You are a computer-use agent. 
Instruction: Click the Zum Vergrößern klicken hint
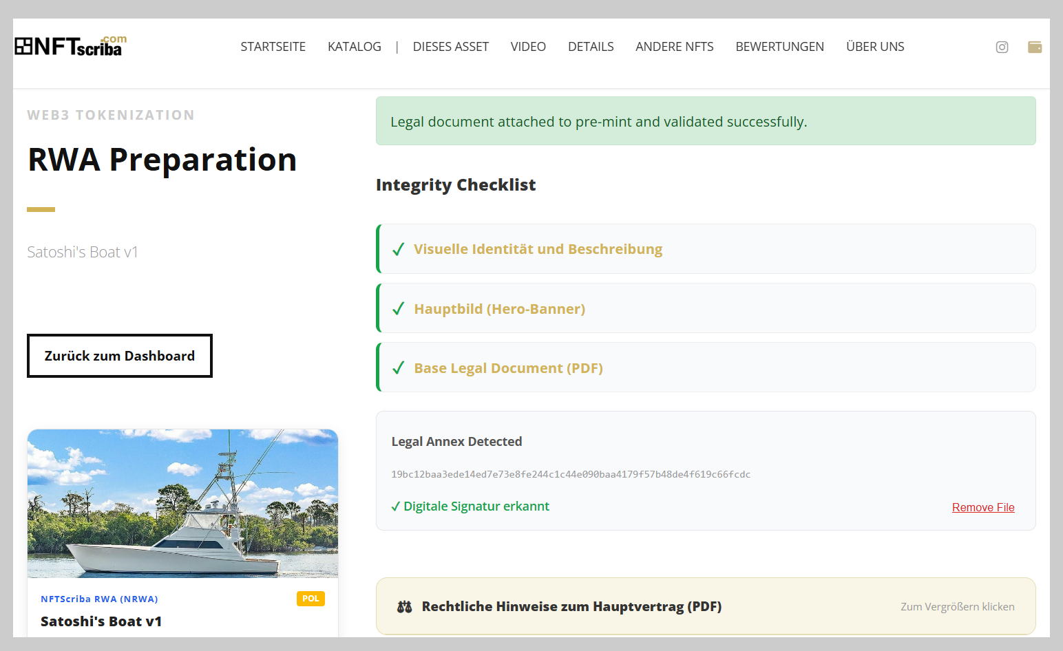tap(958, 606)
